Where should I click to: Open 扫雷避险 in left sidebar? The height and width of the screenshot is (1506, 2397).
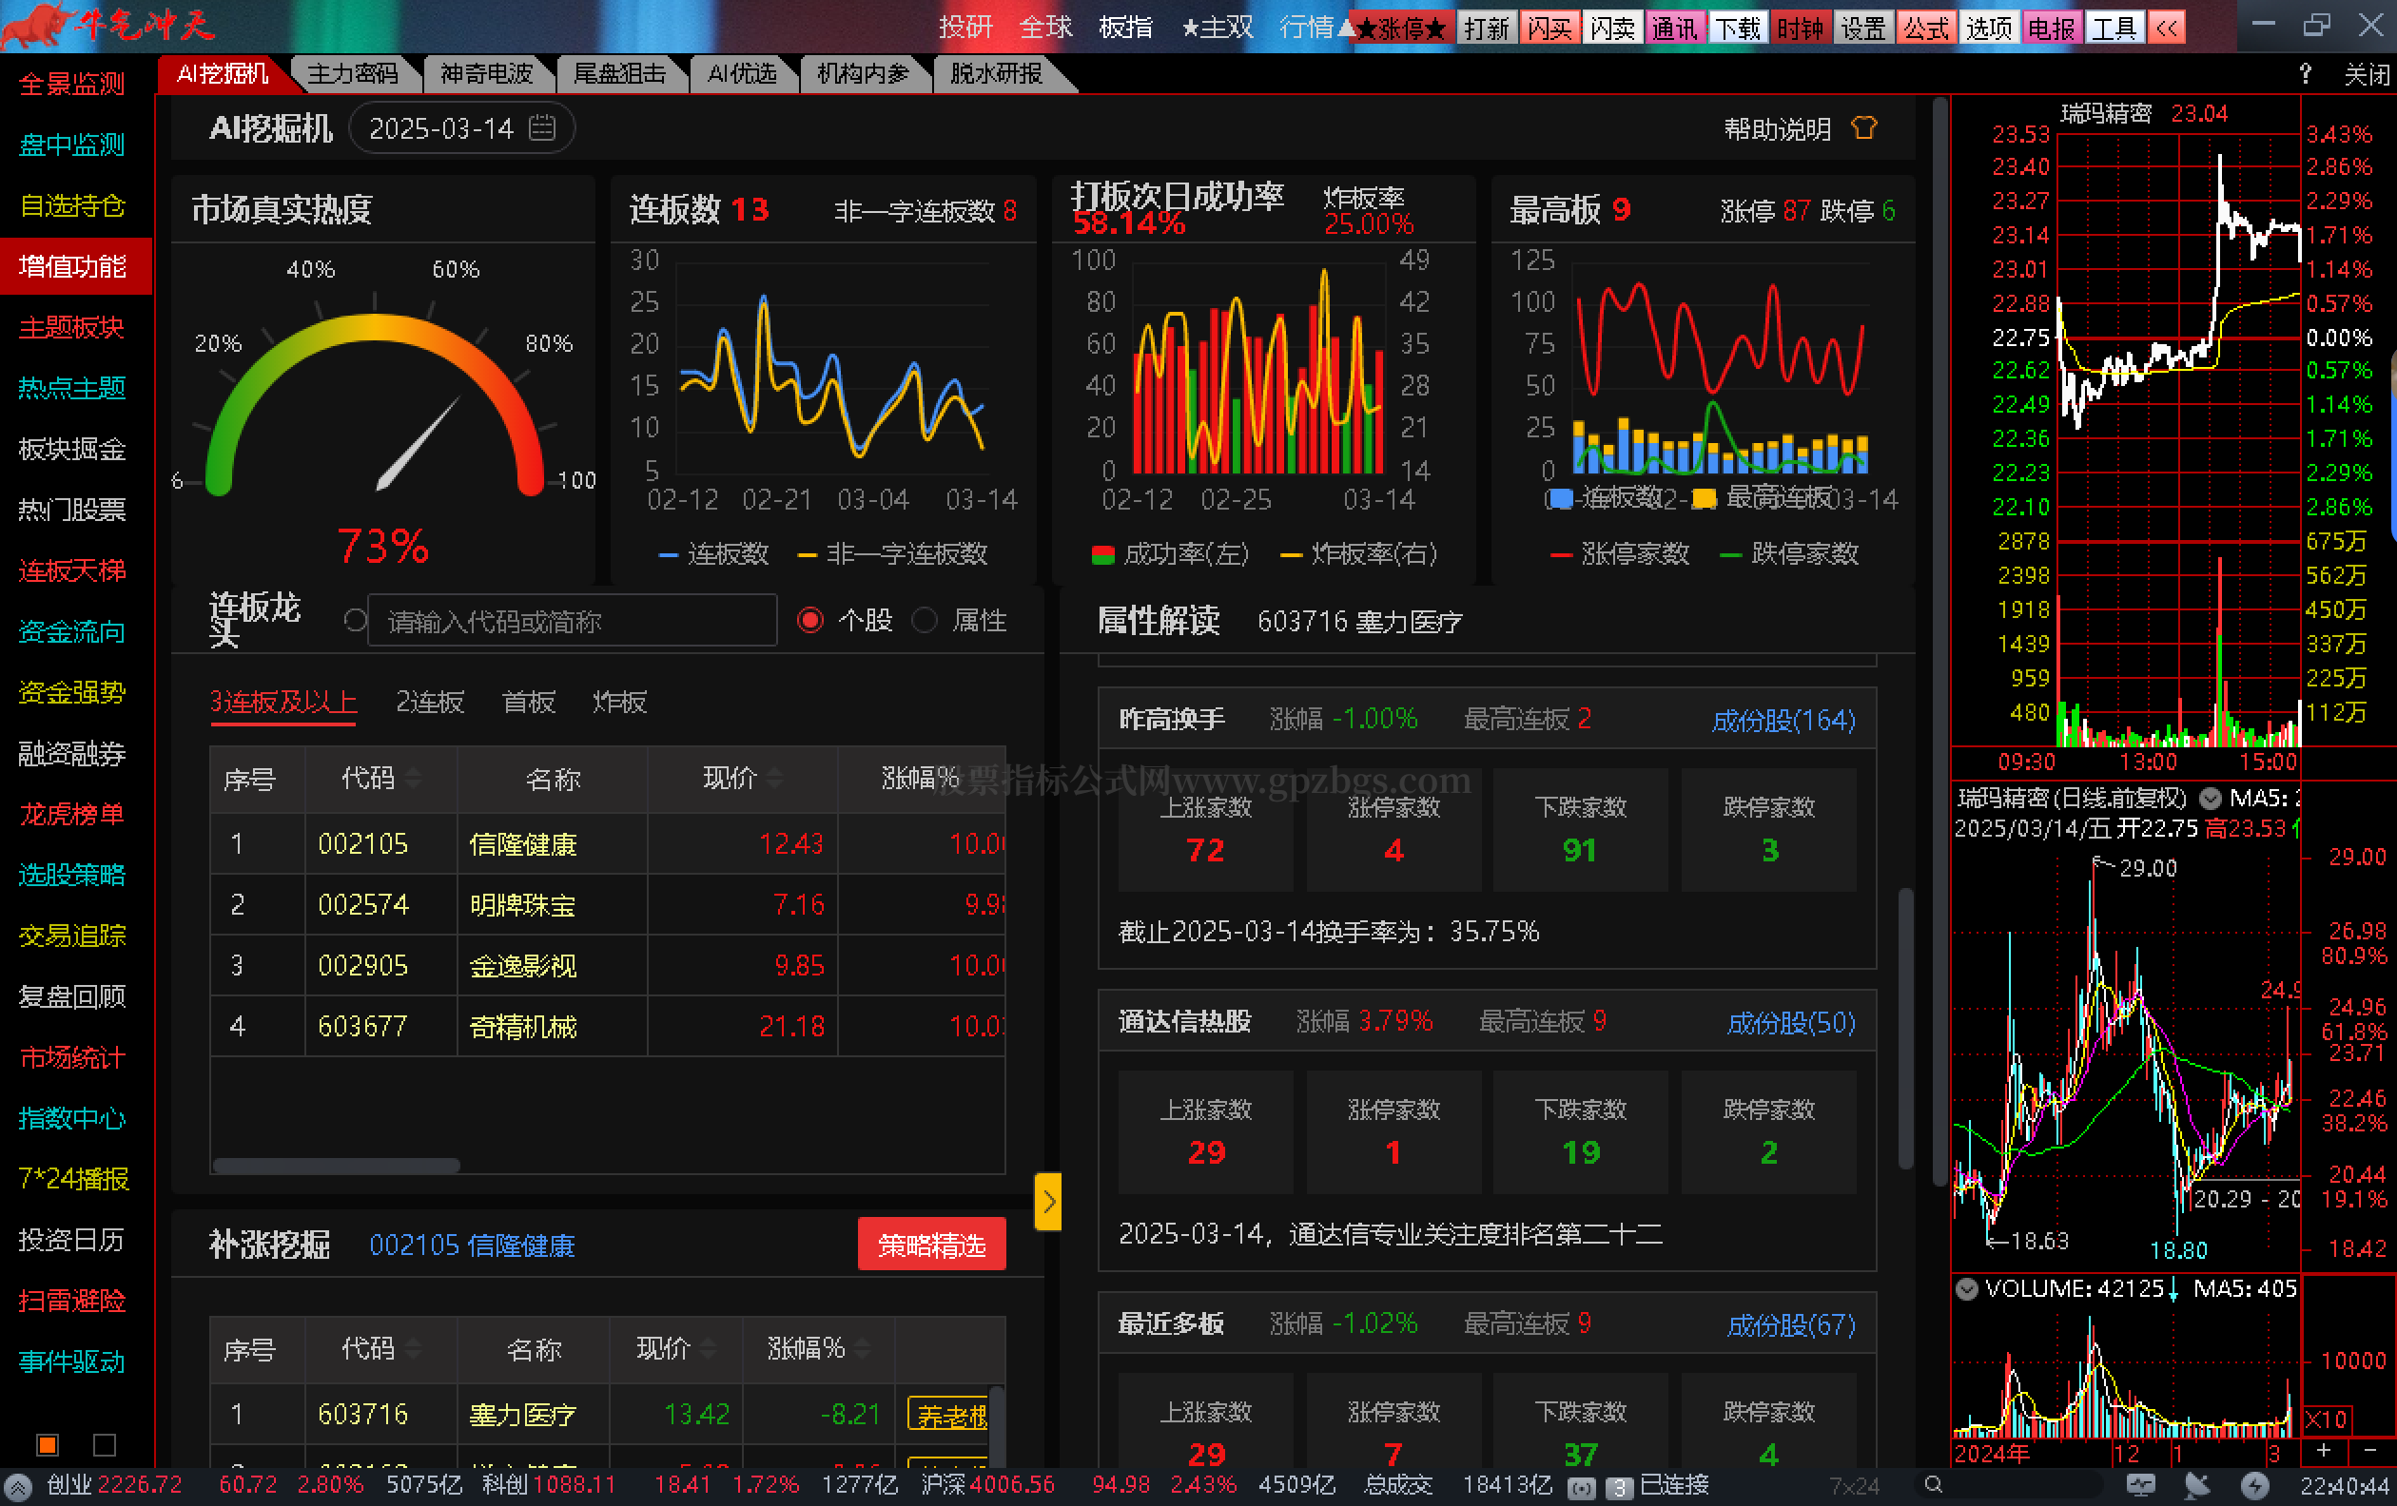pyautogui.click(x=71, y=1300)
